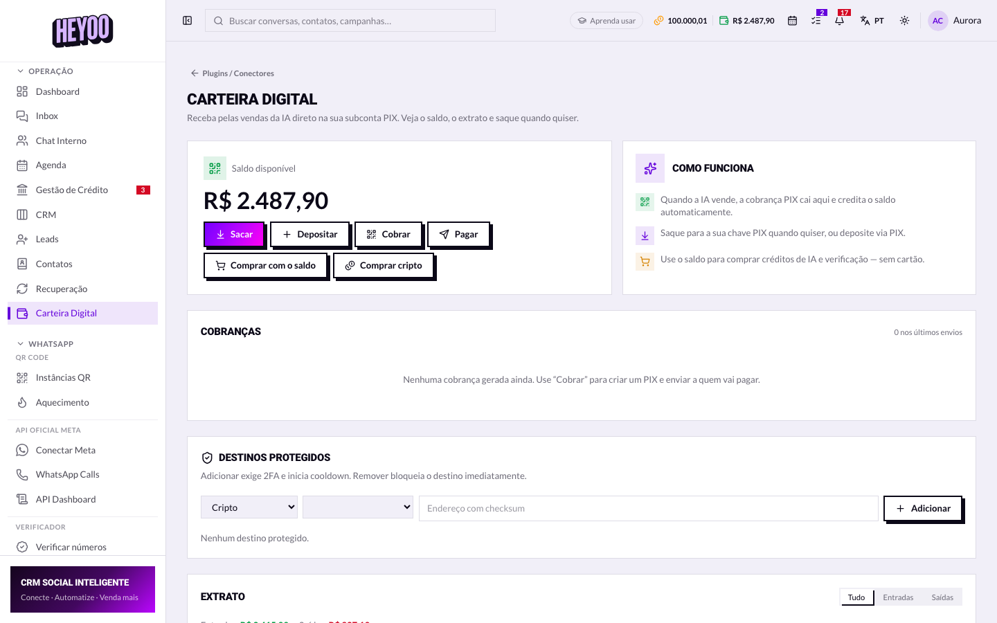This screenshot has width=997, height=623.
Task: Click the coins credit balance 100.000,01
Action: click(x=681, y=21)
